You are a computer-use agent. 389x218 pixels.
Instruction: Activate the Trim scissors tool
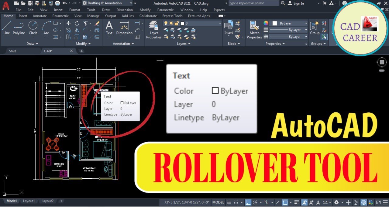tap(85, 23)
